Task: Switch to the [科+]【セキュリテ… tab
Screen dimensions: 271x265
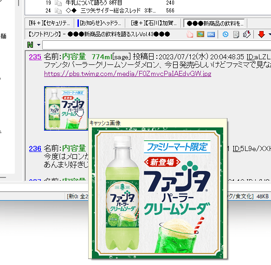Action: (49, 23)
